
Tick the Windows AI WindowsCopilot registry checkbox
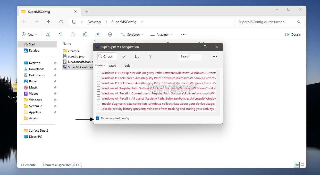pos(98,88)
